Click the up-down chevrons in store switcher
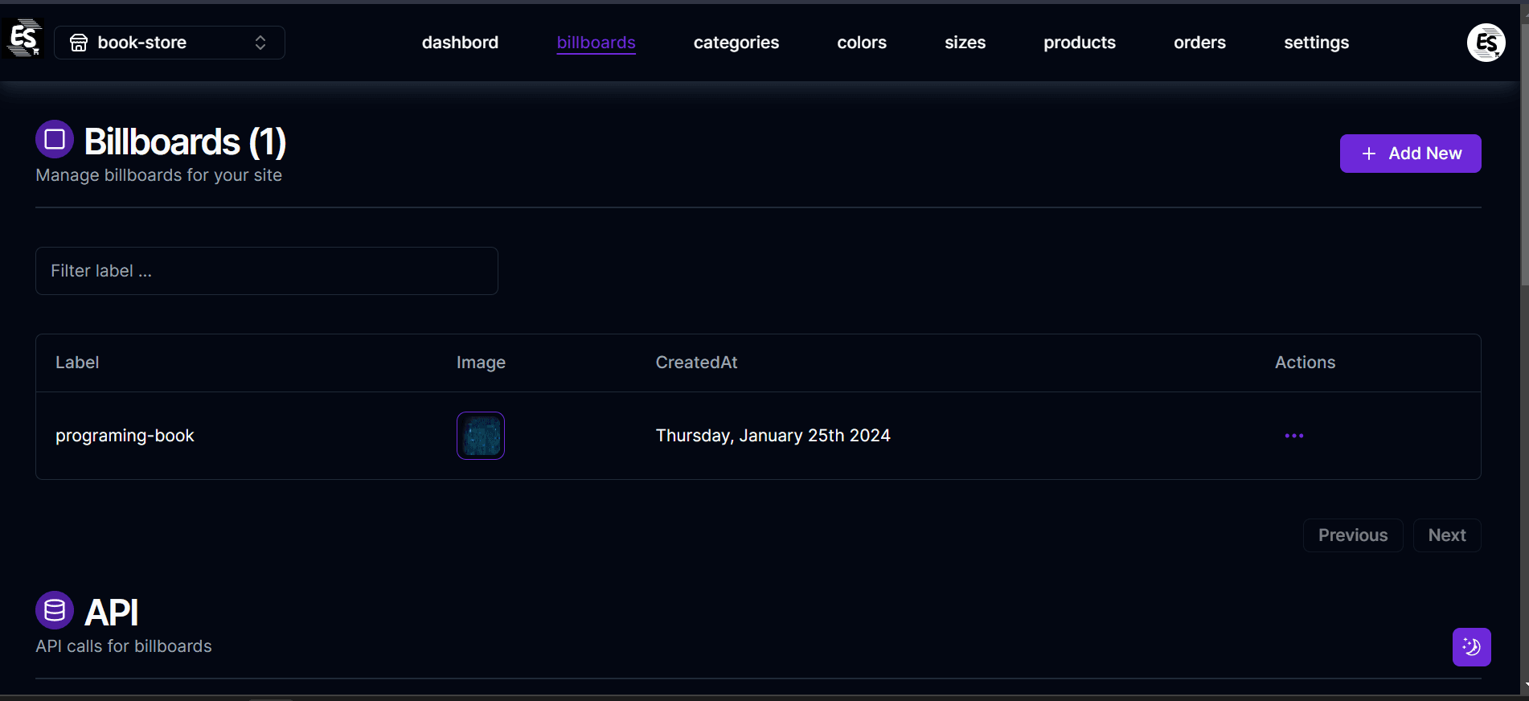This screenshot has width=1529, height=701. coord(260,43)
